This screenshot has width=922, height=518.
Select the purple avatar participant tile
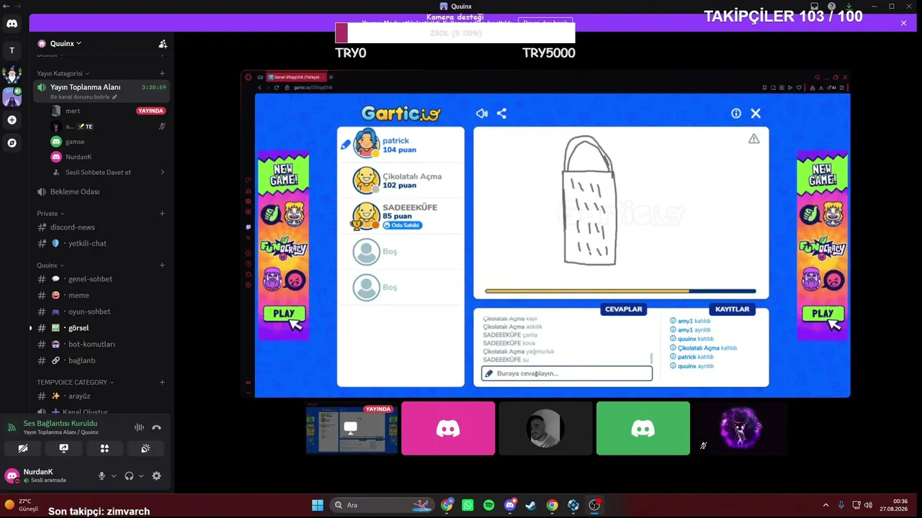(x=740, y=429)
